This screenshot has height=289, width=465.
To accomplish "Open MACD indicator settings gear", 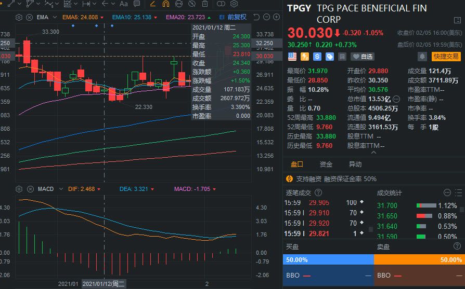I will click(19, 189).
